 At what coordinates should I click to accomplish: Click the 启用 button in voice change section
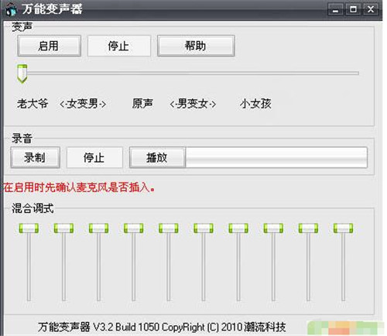pos(49,46)
